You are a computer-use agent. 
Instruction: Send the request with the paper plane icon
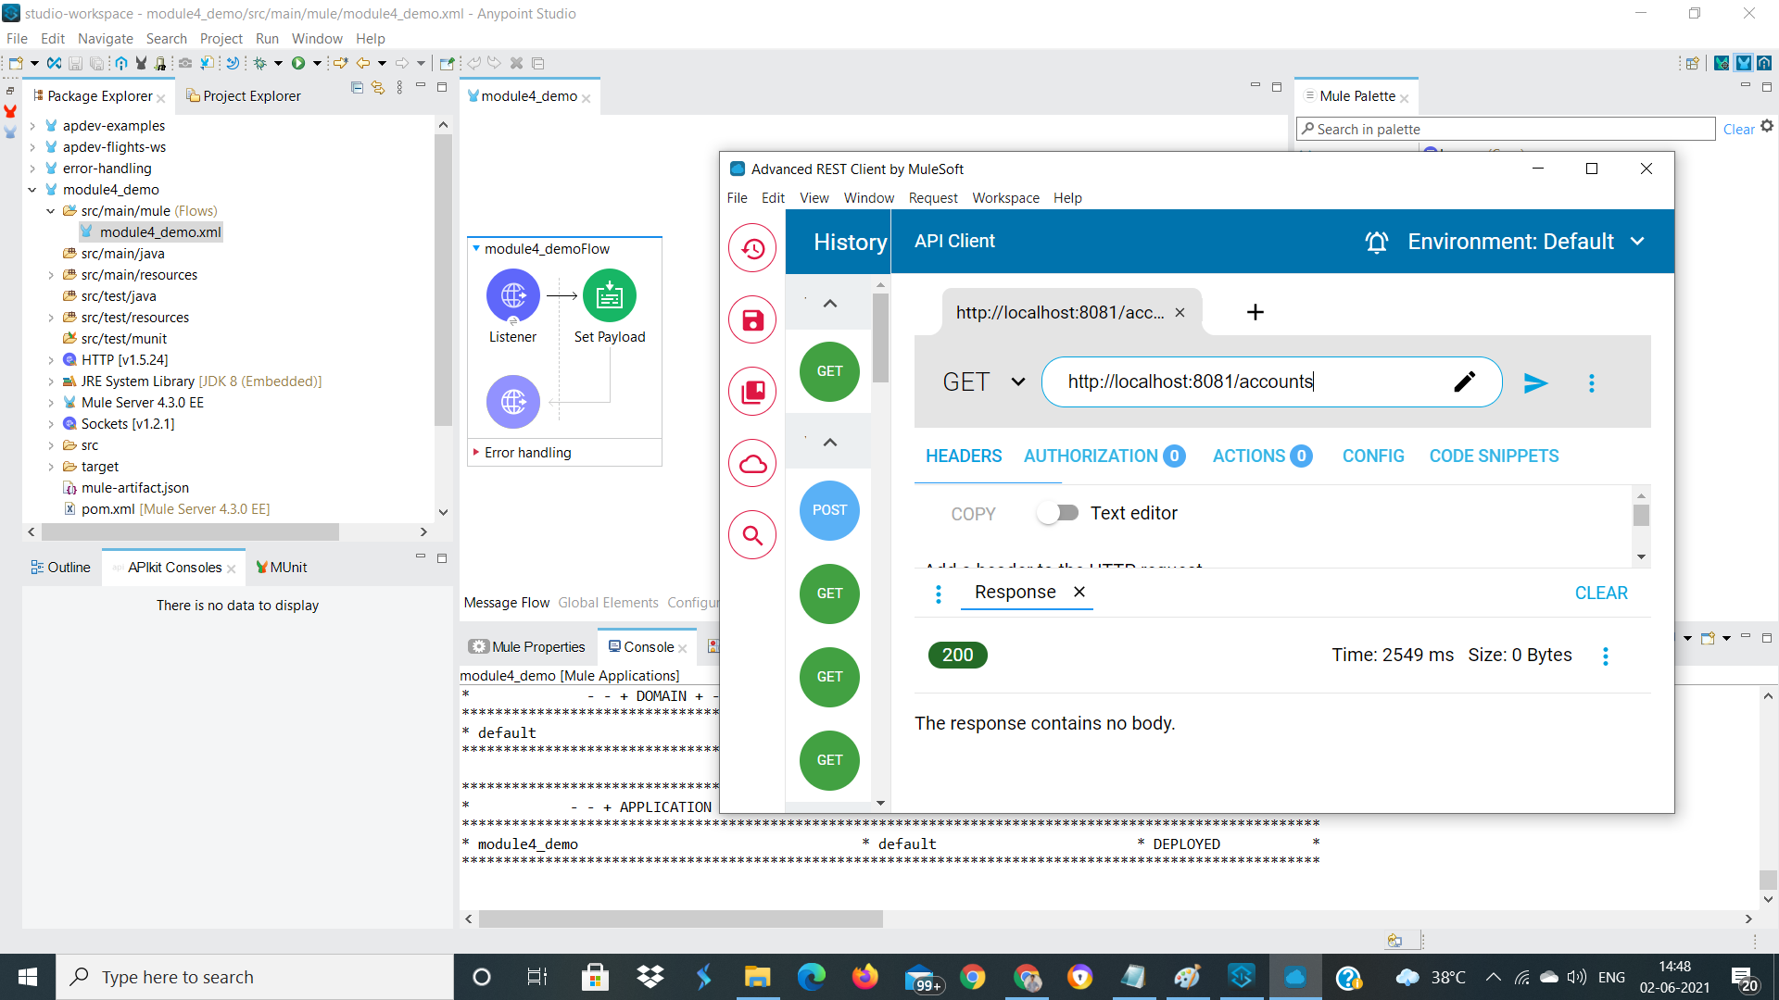click(1535, 382)
